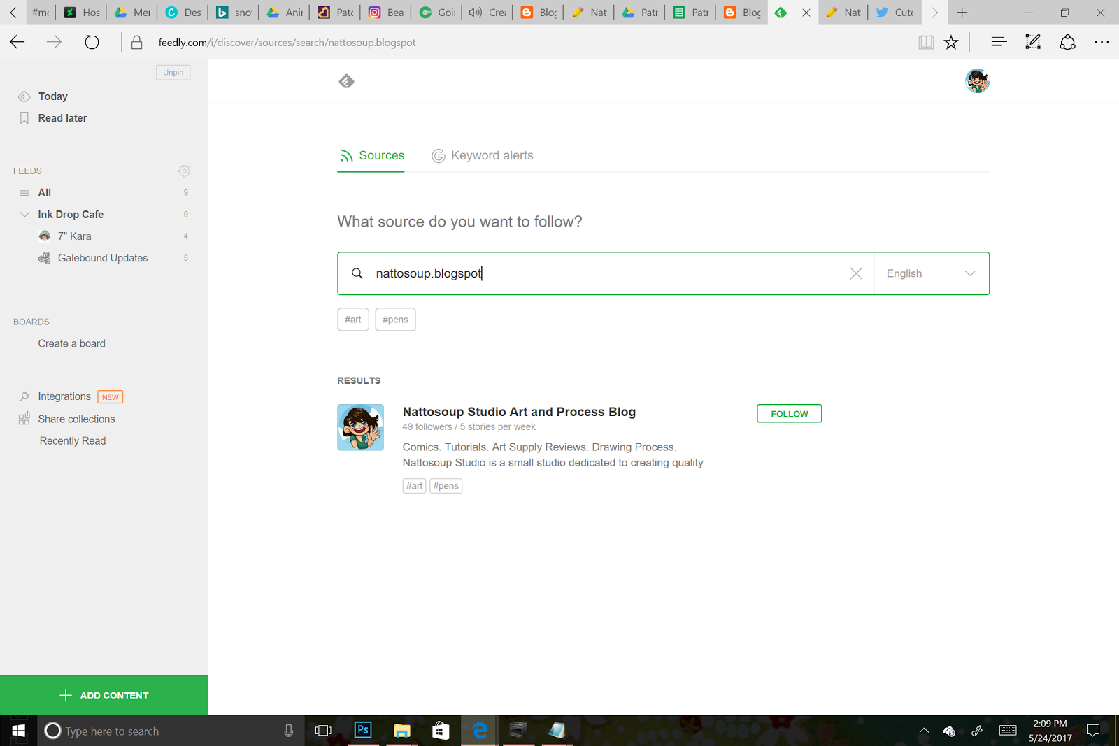The height and width of the screenshot is (746, 1119).
Task: Click the Feedly logo icon in header
Action: click(x=346, y=81)
